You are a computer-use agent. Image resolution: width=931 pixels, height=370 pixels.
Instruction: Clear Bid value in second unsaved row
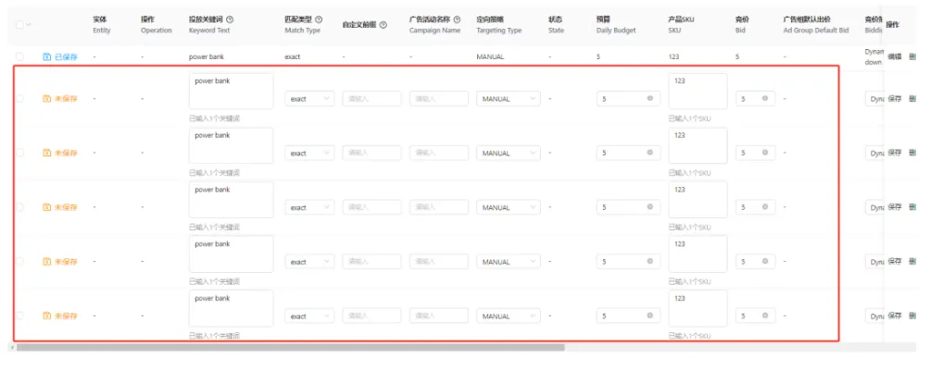pyautogui.click(x=765, y=153)
